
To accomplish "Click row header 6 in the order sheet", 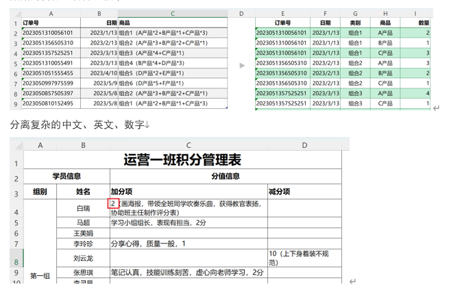I will [16, 74].
